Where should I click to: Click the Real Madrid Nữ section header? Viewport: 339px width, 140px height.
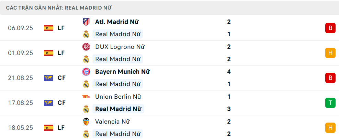58,8
